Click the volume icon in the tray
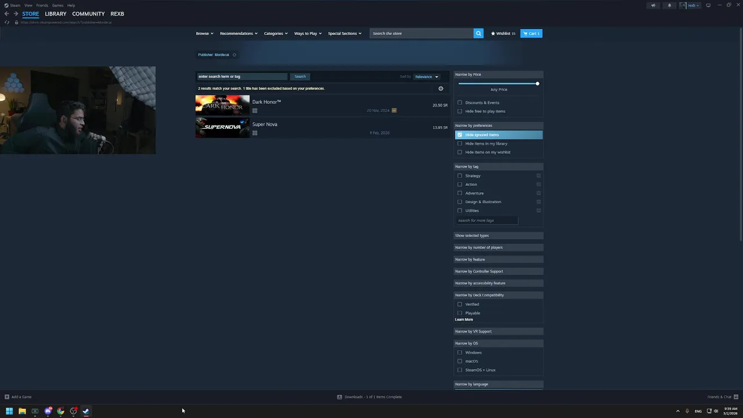This screenshot has height=418, width=743. click(716, 411)
